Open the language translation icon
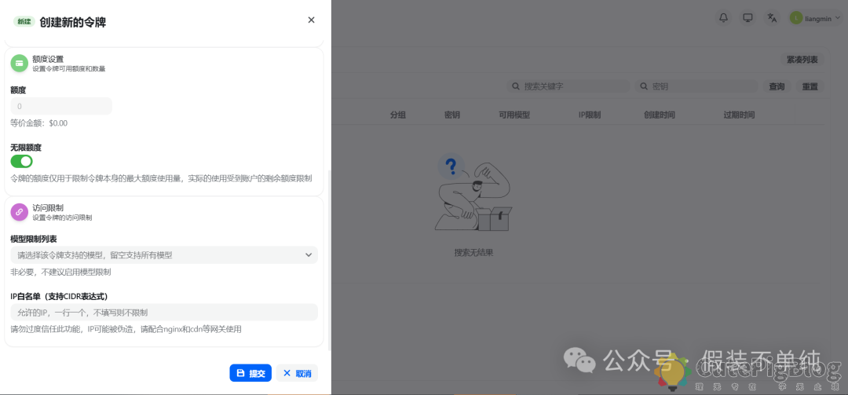Viewport: 848px width, 395px height. click(773, 18)
